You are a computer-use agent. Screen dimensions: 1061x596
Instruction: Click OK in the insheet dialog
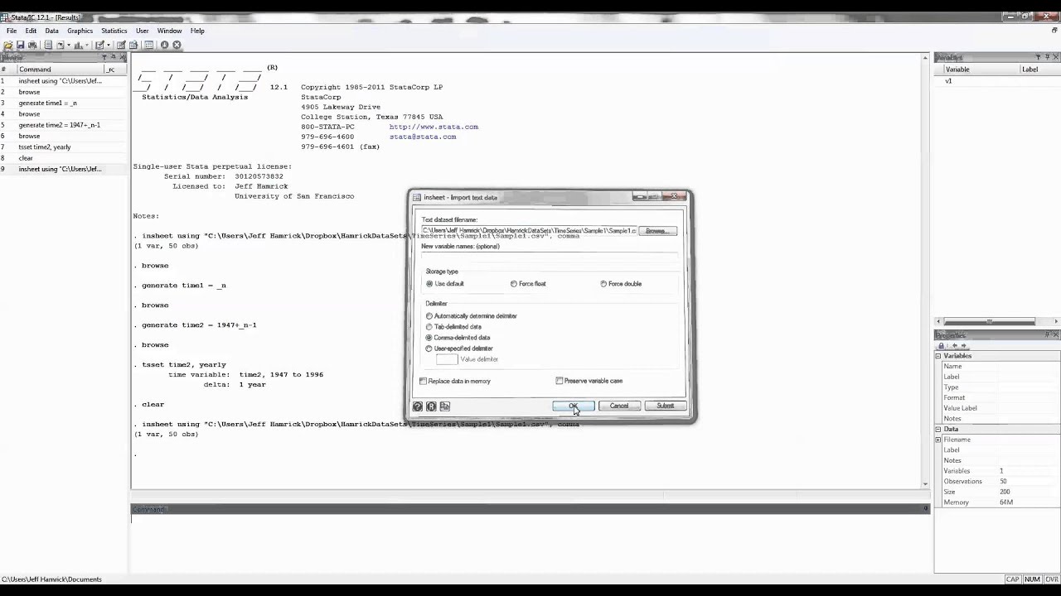[574, 406]
